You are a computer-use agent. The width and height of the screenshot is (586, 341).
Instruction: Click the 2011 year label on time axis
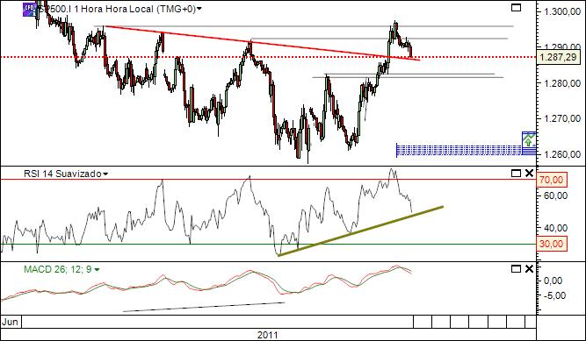(268, 335)
